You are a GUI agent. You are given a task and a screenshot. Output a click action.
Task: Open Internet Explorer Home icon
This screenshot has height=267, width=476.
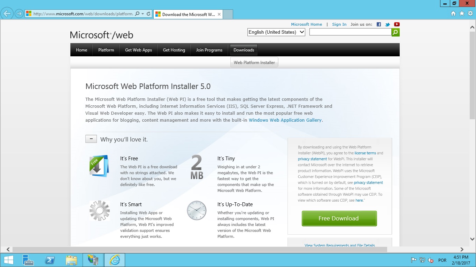453,14
